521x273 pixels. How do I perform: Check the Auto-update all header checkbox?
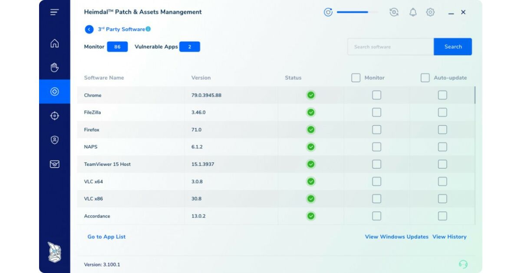click(425, 78)
